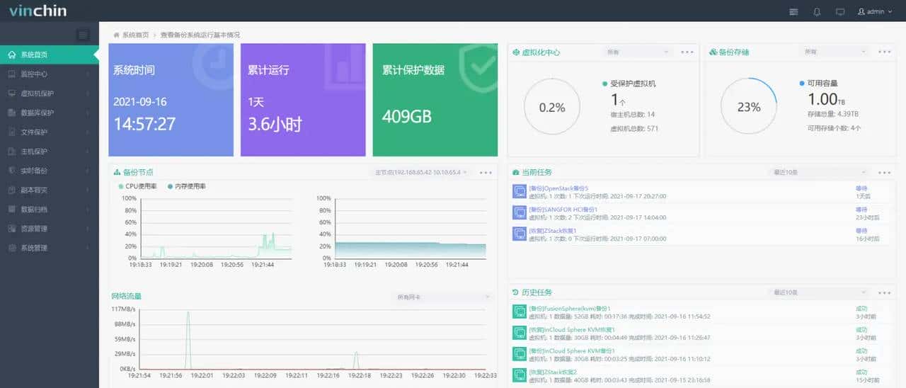Open the FusionSphere(kvm)备份1 history task
The width and height of the screenshot is (906, 388).
point(570,309)
